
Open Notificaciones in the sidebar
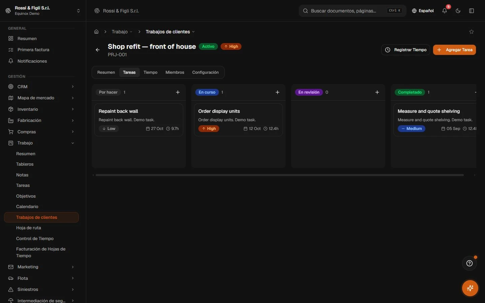coord(32,61)
